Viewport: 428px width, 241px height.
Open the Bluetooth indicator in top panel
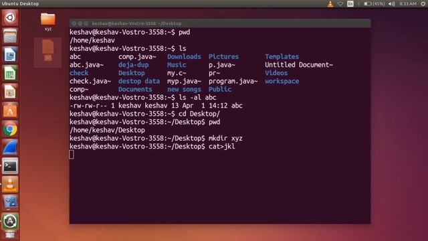pos(358,3)
